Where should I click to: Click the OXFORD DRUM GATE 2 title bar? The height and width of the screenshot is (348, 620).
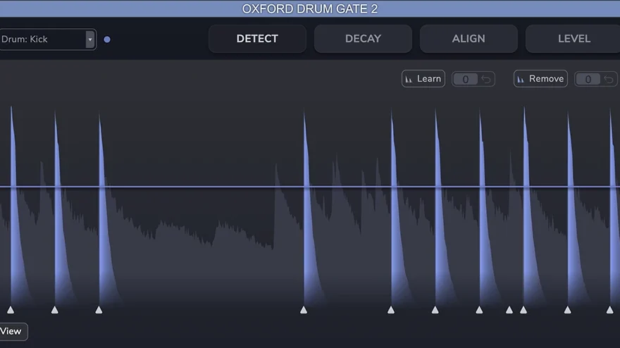click(x=310, y=8)
